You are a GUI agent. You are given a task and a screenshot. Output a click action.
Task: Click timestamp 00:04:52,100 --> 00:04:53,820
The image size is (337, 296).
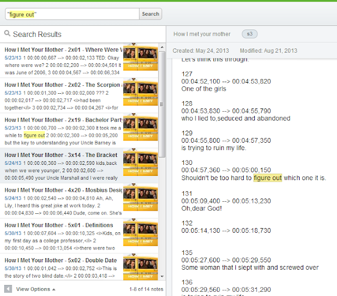point(226,82)
